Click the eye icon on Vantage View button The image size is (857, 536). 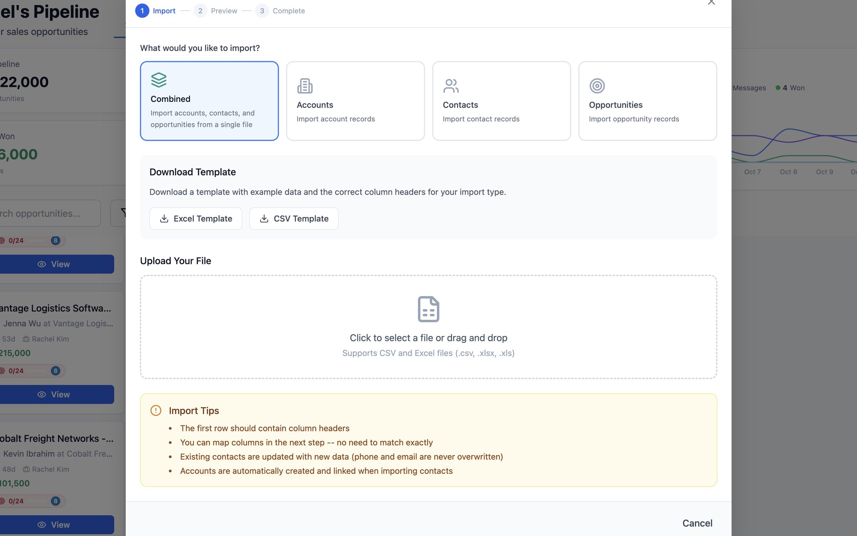point(42,394)
